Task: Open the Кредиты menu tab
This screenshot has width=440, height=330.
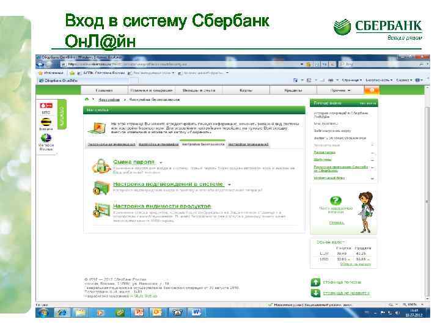Action: [x=293, y=90]
